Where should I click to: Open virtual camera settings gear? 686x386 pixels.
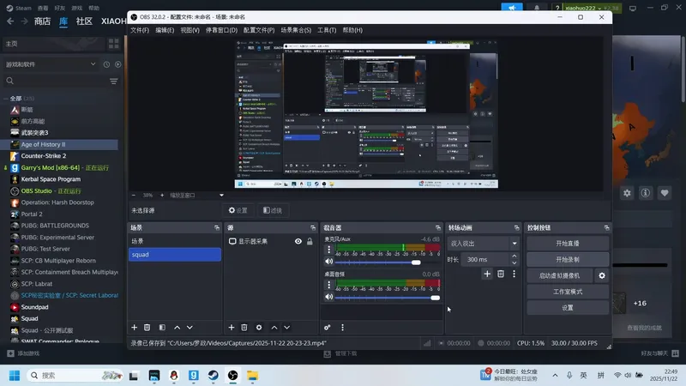pyautogui.click(x=601, y=275)
